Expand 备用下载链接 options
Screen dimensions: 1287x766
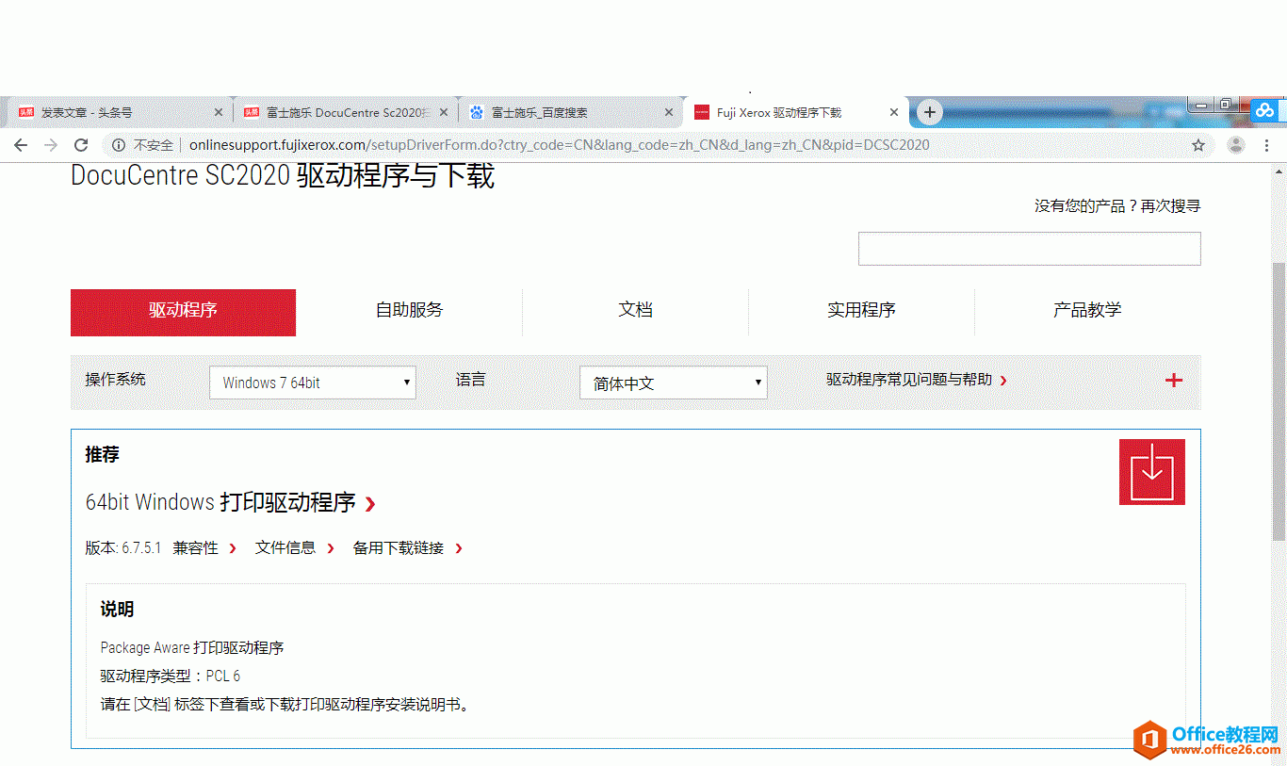[408, 548]
